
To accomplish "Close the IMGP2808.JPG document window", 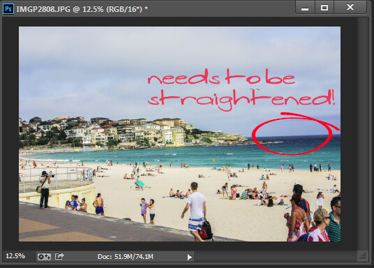I will point(350,7).
